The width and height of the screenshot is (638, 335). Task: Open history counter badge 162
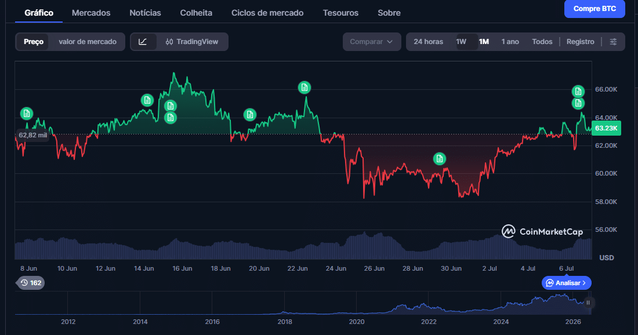(x=31, y=283)
